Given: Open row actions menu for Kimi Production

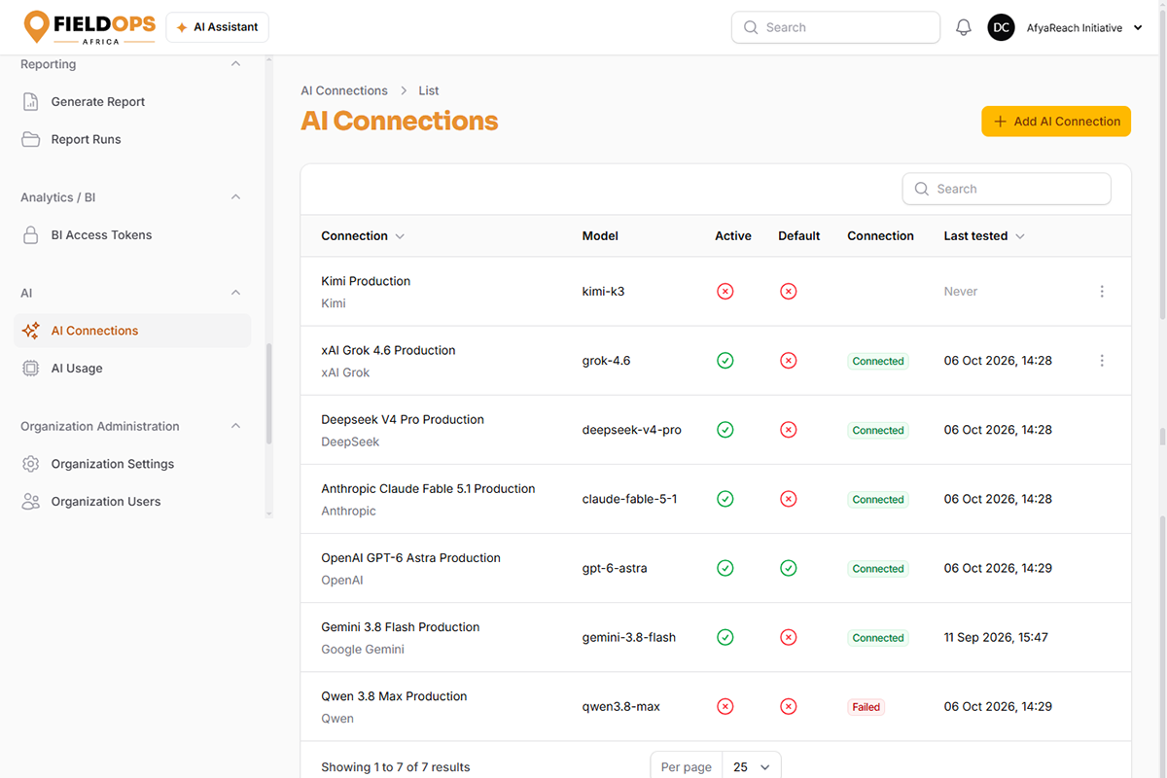Looking at the screenshot, I should pyautogui.click(x=1102, y=292).
